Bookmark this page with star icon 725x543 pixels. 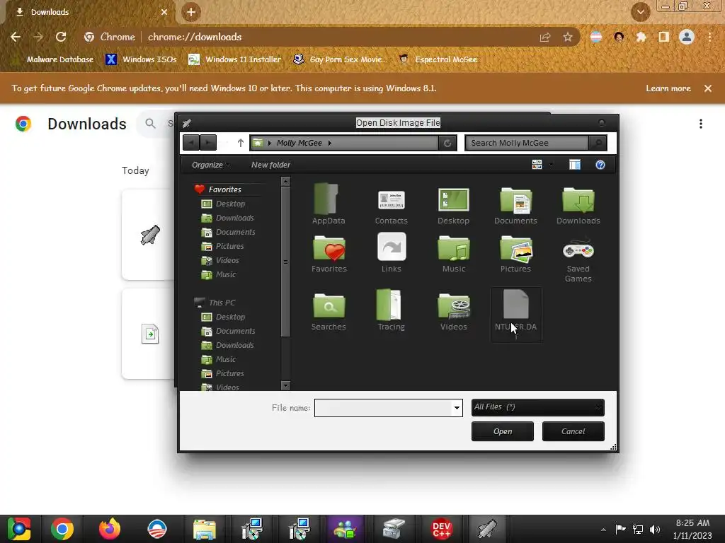568,37
